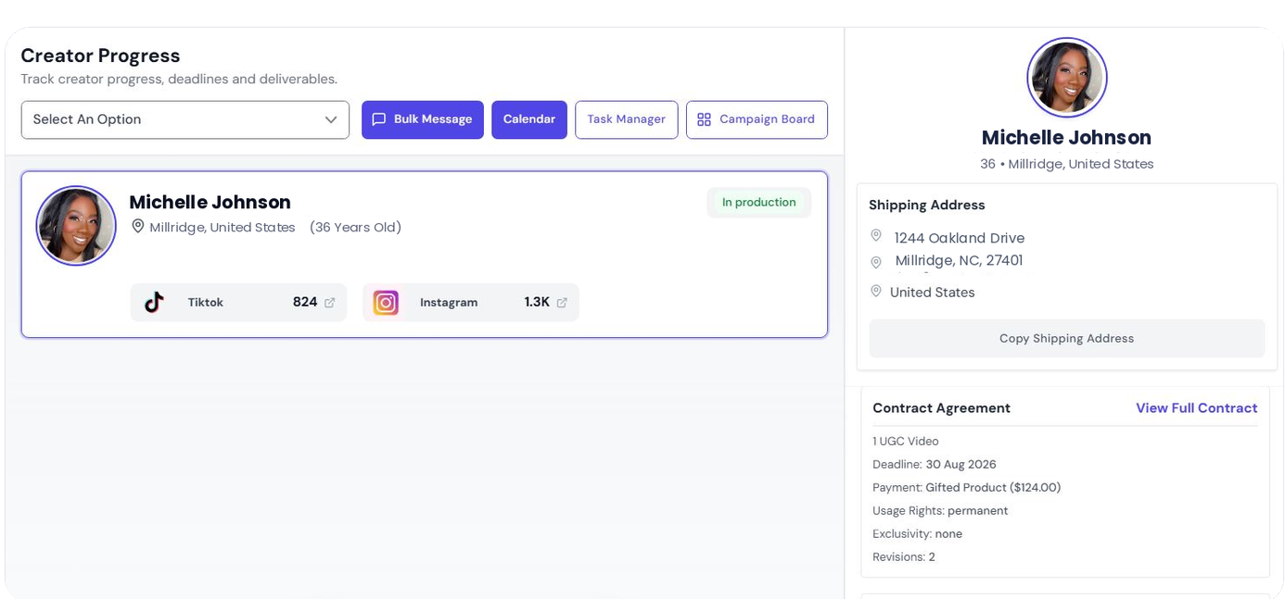Open the Task Manager
Image resolution: width=1285 pixels, height=599 pixels.
pos(627,119)
